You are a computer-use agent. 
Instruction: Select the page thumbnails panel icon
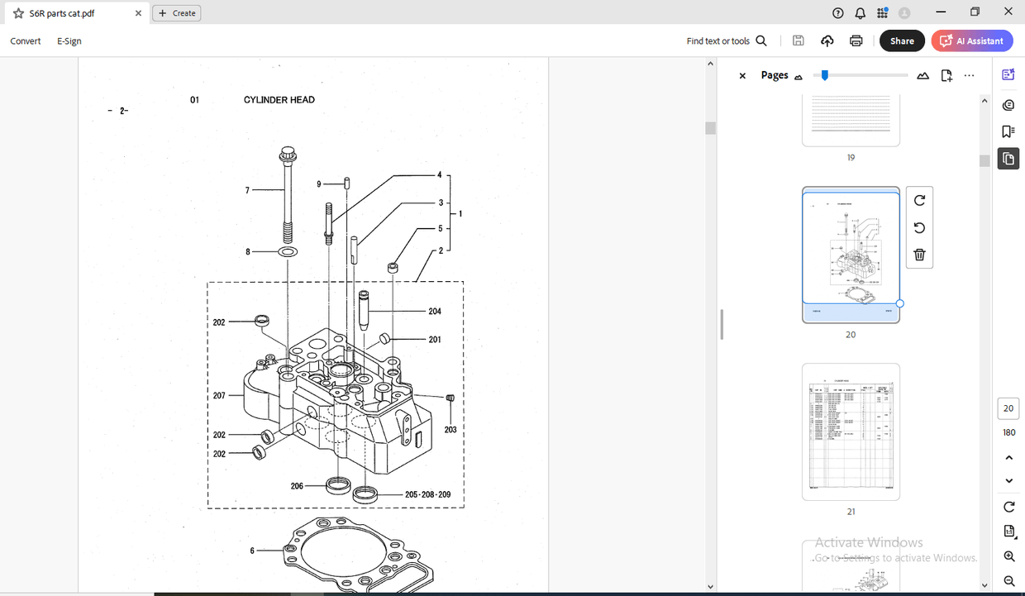[x=1008, y=159]
